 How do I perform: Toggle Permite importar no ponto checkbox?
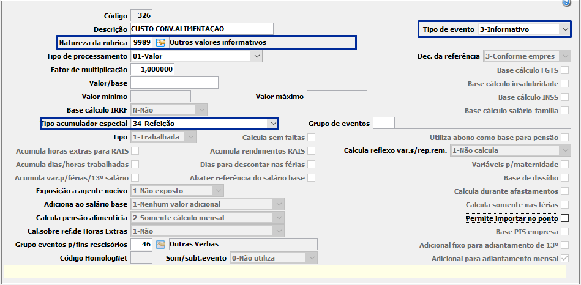(564, 218)
